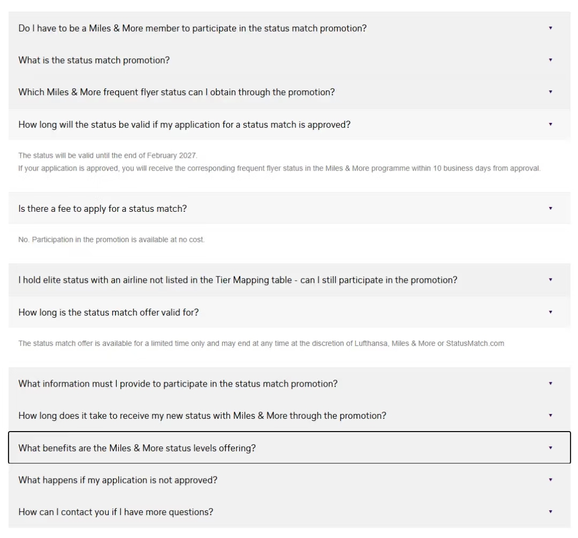Click arrow beside the benefits question
Screen dimensions: 578x538
[x=550, y=448]
